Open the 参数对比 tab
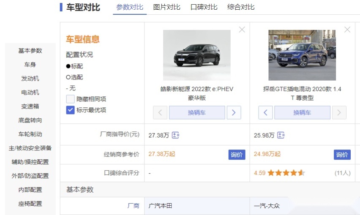Image resolution: width=360 pixels, height=215 pixels. tap(130, 7)
